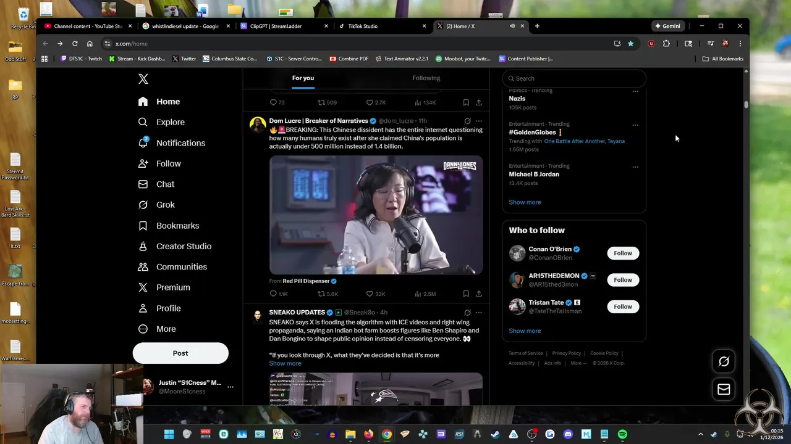Open Profile in sidebar
Screen dimensions: 791x444
[159, 308]
